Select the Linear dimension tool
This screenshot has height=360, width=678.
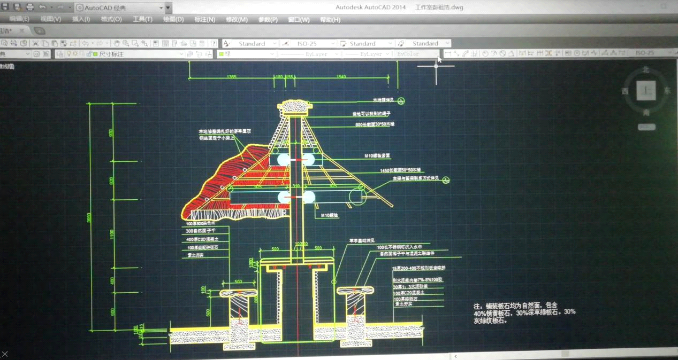tap(448, 53)
